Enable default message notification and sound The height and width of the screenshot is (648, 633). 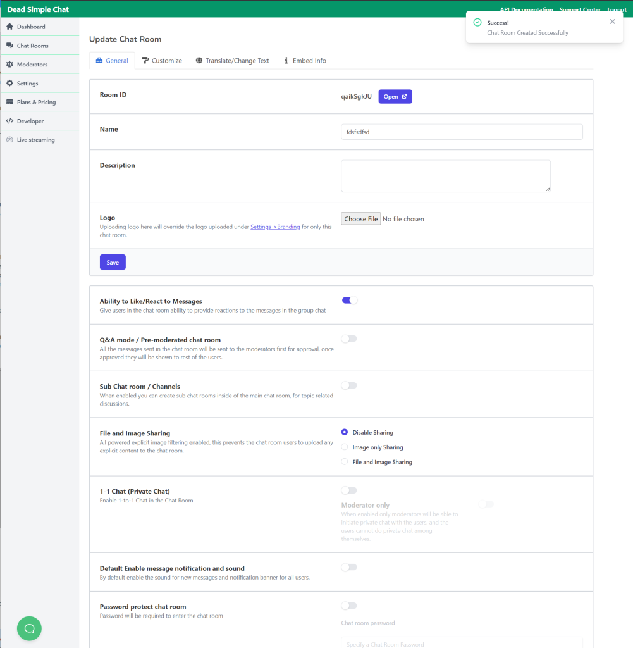click(x=349, y=567)
